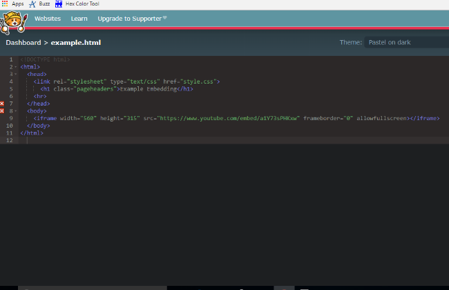449x290 pixels.
Task: Click the error marker on line 7
Action: click(x=2, y=104)
